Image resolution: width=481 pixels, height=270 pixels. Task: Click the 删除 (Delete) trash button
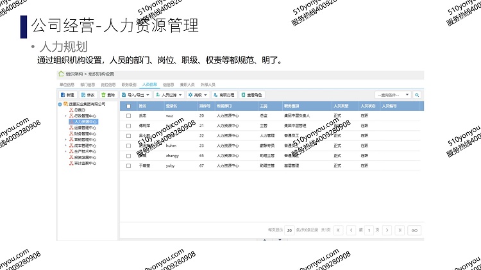(x=108, y=94)
